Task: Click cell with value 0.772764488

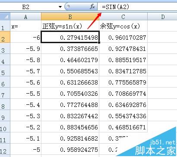Action: pos(70,104)
